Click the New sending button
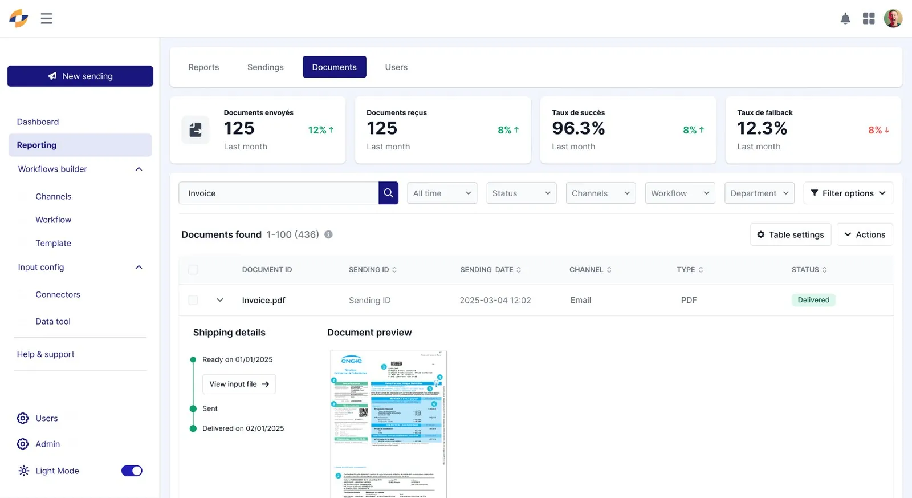 point(80,76)
